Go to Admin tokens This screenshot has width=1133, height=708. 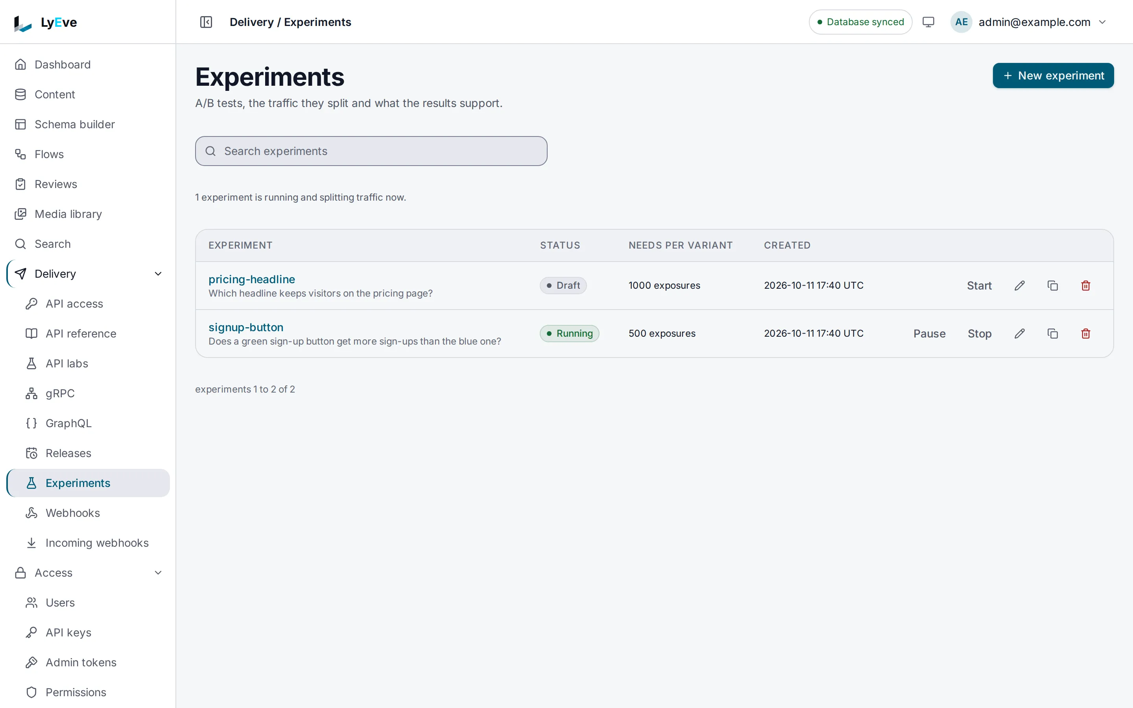point(88,663)
